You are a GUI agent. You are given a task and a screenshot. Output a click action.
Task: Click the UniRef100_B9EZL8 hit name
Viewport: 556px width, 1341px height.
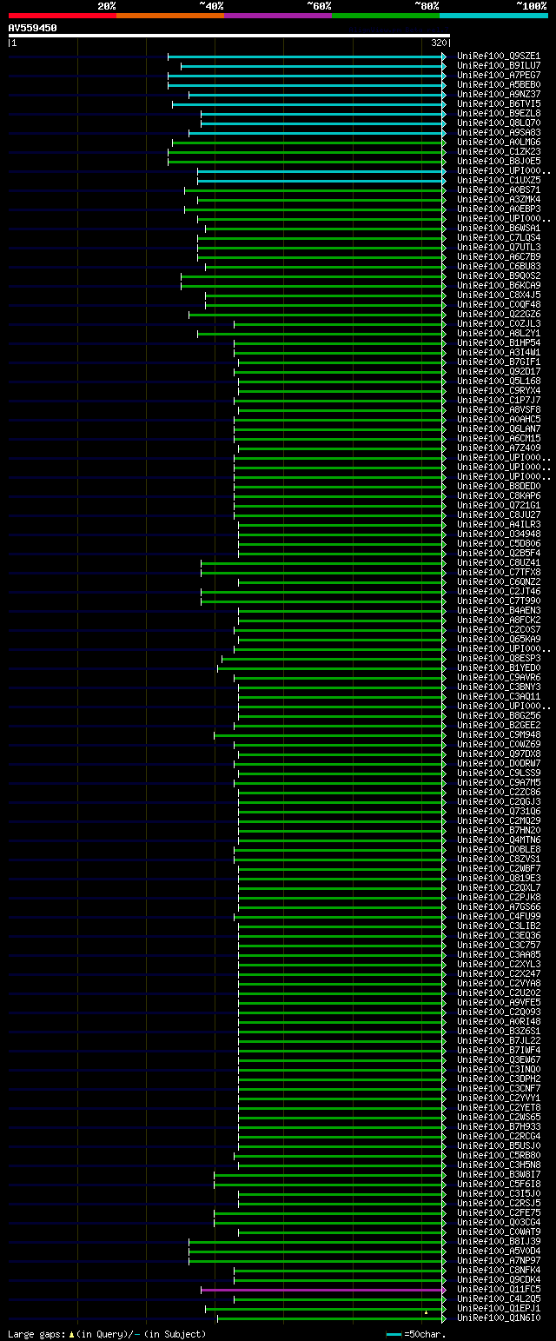pyautogui.click(x=499, y=114)
